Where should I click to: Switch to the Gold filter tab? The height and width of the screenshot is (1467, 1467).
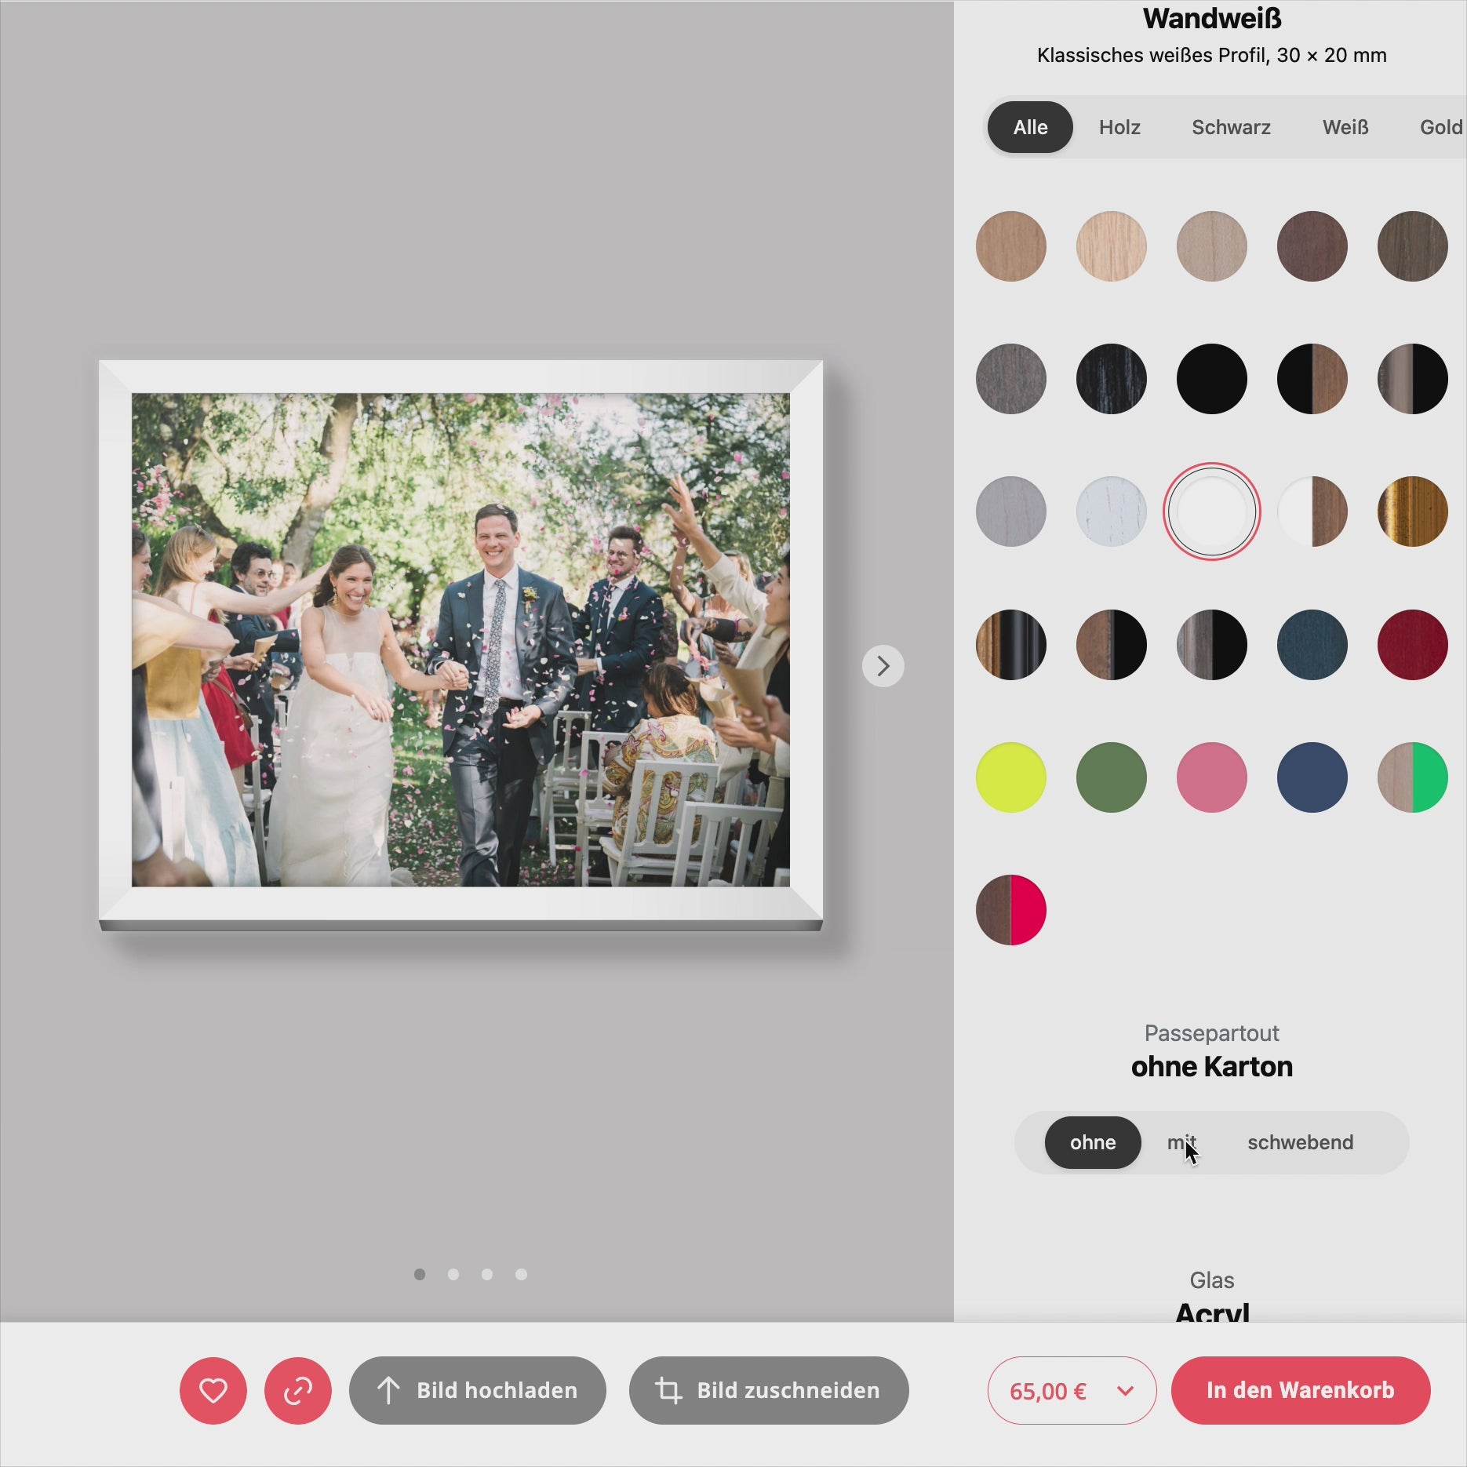[x=1441, y=127]
